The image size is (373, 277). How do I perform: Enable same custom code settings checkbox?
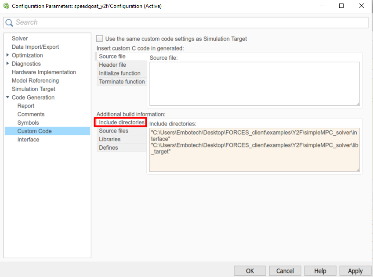pyautogui.click(x=100, y=39)
